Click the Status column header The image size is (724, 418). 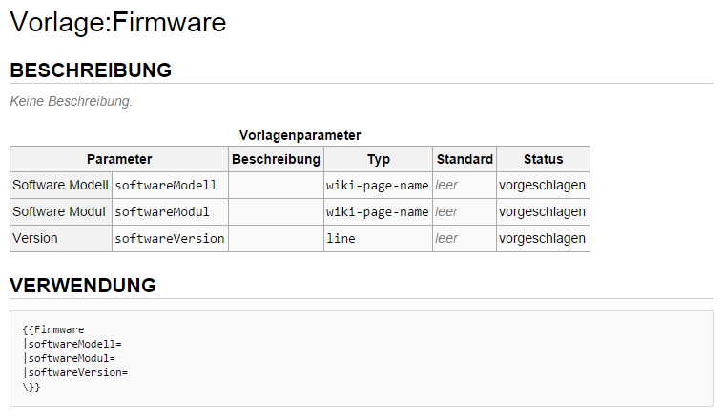(543, 159)
